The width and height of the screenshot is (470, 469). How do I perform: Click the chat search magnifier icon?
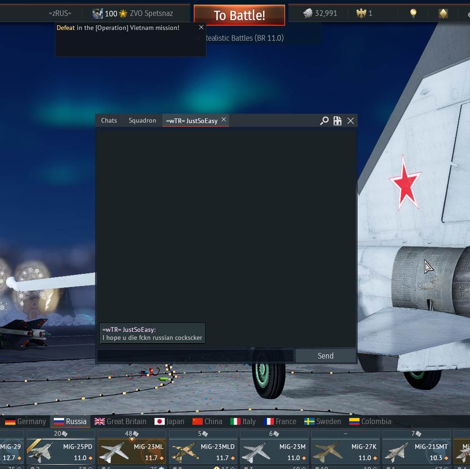(324, 121)
